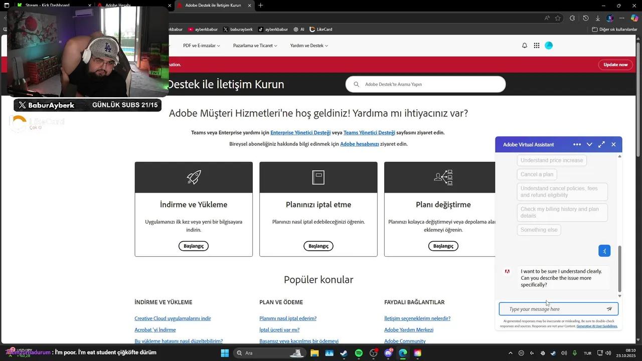
Task: Expand the Yardım ve Destek menu
Action: coord(309,46)
